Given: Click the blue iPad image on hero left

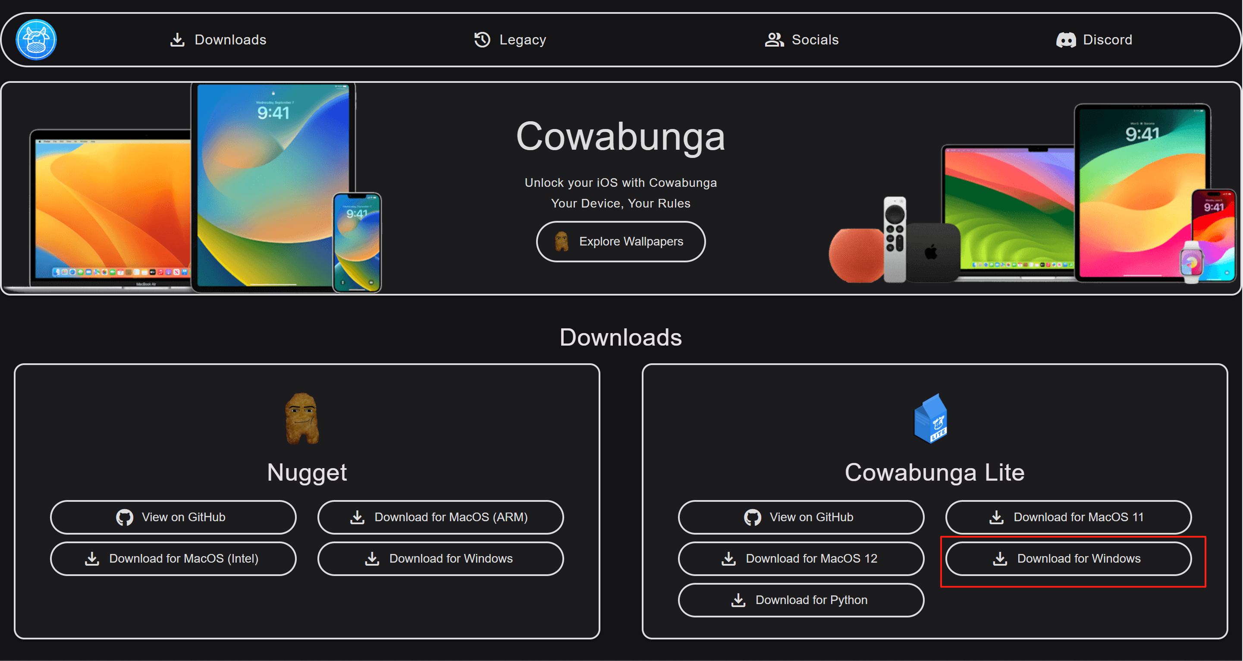Looking at the screenshot, I should point(273,187).
